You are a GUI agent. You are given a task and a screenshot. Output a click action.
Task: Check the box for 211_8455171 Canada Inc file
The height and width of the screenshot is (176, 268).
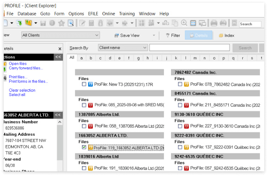tap(180, 105)
